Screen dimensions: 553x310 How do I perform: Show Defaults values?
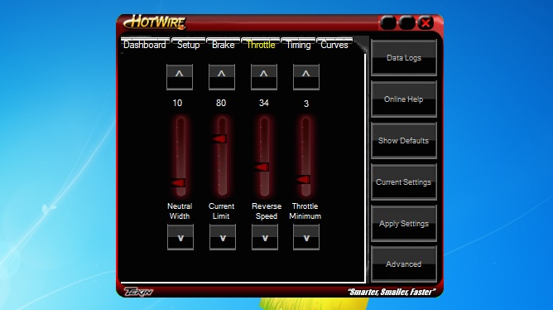click(x=404, y=141)
